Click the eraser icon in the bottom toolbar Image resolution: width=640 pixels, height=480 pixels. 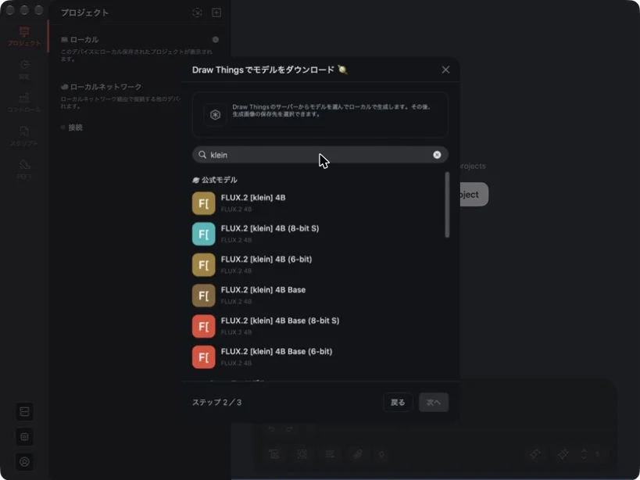tap(358, 454)
